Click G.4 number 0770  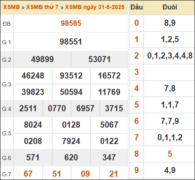tap(57, 108)
